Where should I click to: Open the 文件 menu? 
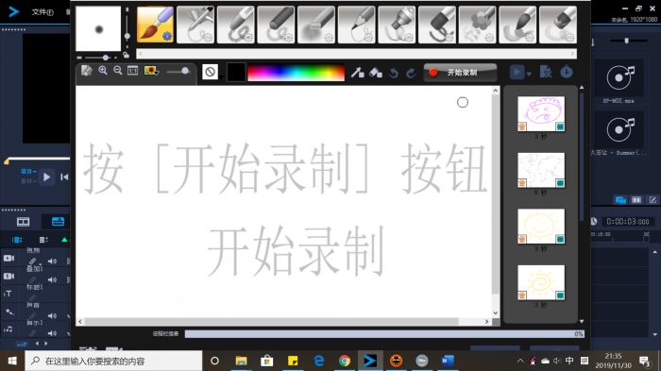(x=42, y=12)
